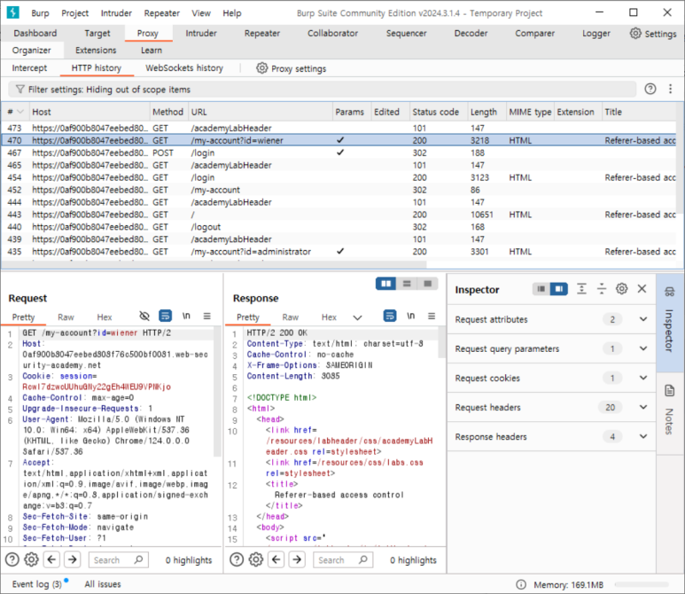Collapse all Inspector sections icon
The image size is (685, 594).
pos(602,289)
